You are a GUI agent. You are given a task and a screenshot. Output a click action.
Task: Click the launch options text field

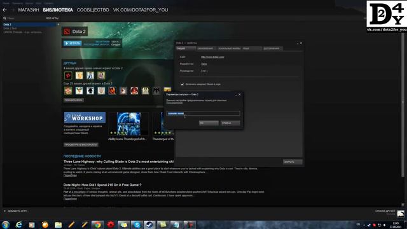203,113
